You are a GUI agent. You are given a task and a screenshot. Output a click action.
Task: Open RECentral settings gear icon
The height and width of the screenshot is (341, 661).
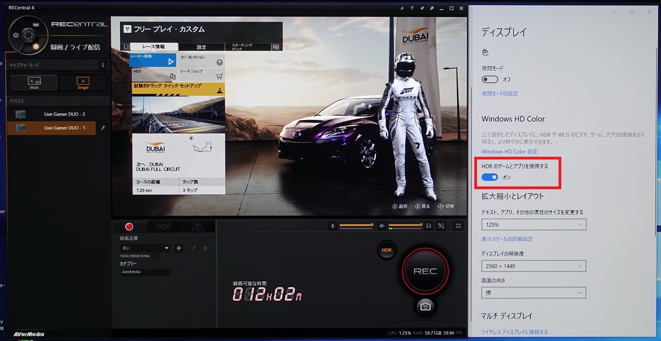click(x=16, y=35)
